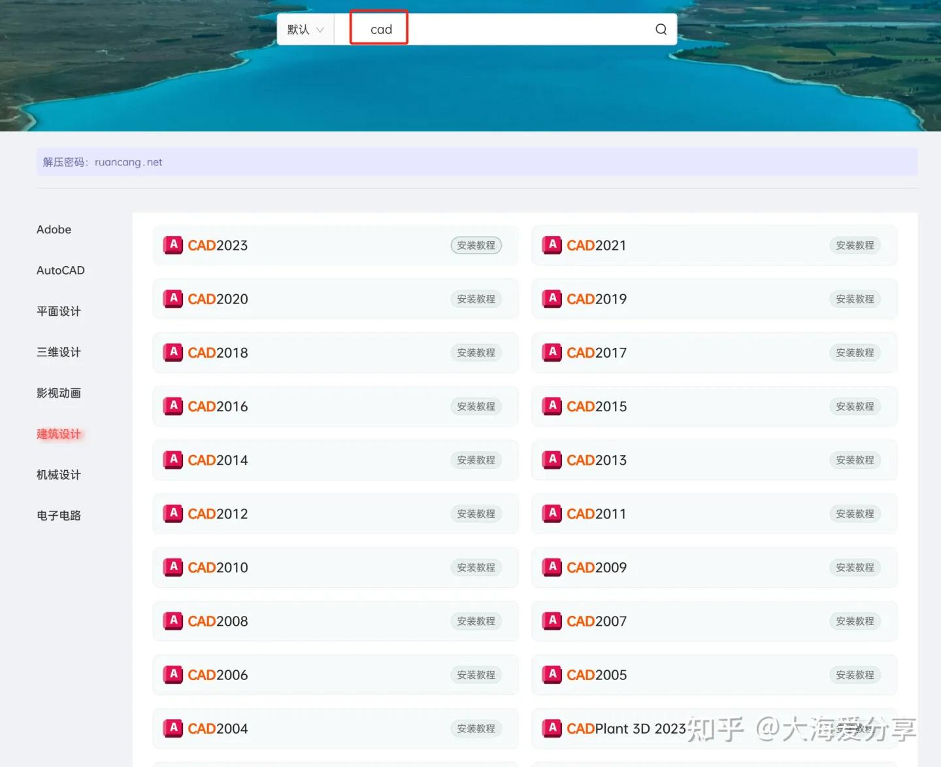Screen dimensions: 941x767
Task: Switch to the Adobe category
Action: (x=54, y=230)
